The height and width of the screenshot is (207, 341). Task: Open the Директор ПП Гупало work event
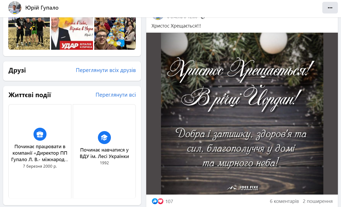tap(40, 153)
